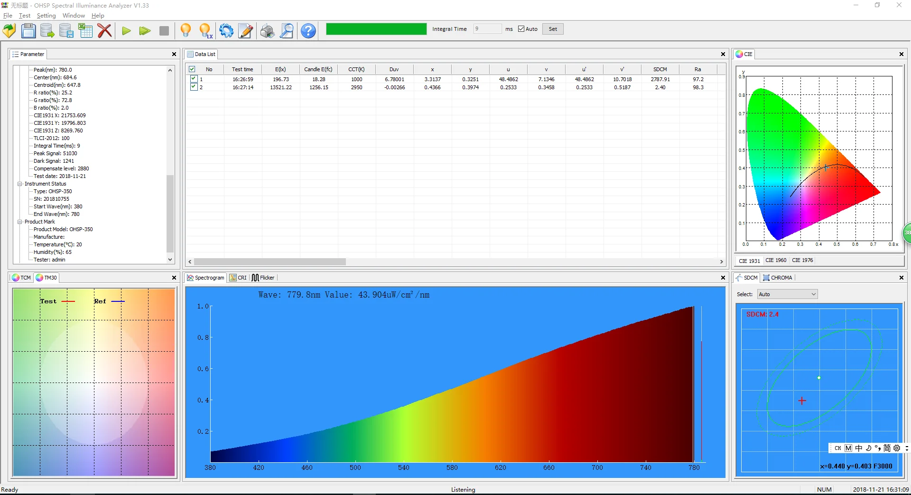The width and height of the screenshot is (911, 495).
Task: Collapse the Product Mark tree node
Action: 20,222
